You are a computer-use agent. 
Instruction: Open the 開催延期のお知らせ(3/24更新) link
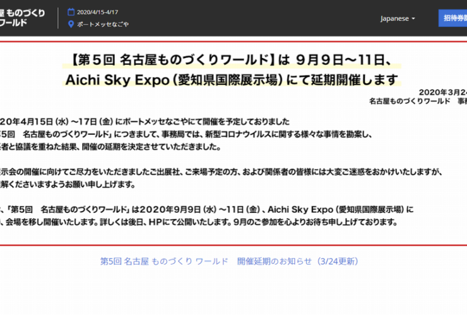click(229, 261)
